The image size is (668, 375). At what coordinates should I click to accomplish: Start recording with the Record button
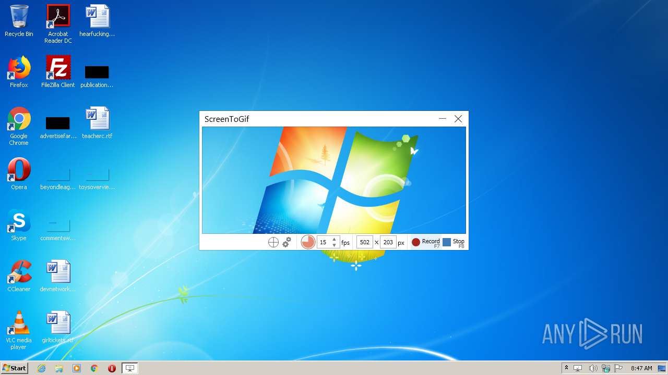click(426, 242)
